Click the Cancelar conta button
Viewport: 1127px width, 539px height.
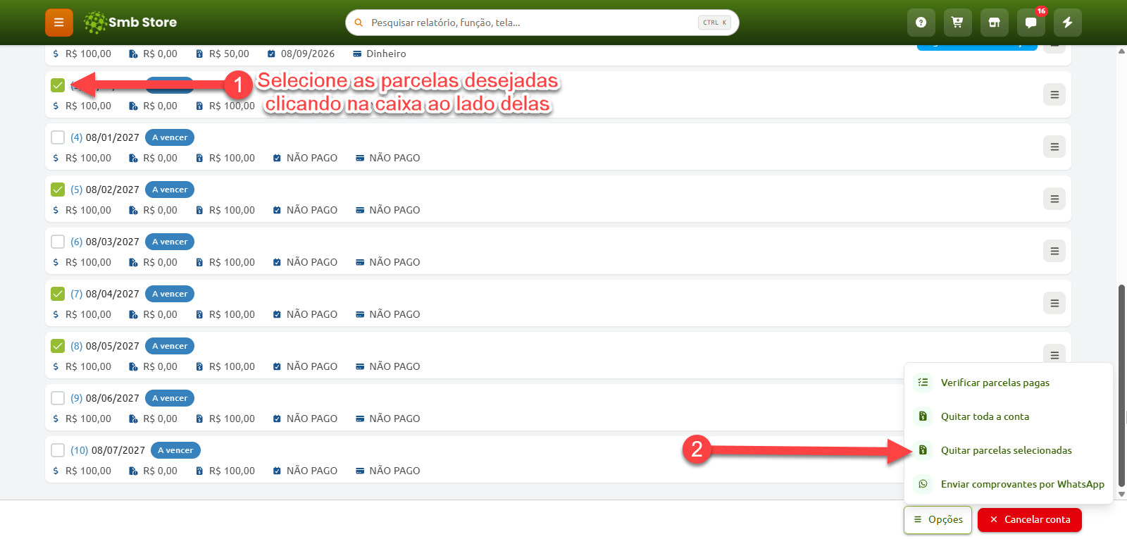click(1030, 520)
